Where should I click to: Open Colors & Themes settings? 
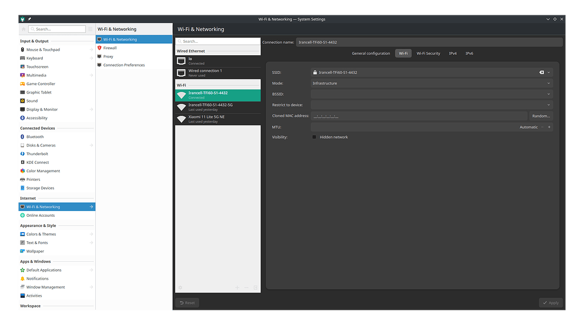click(56, 234)
